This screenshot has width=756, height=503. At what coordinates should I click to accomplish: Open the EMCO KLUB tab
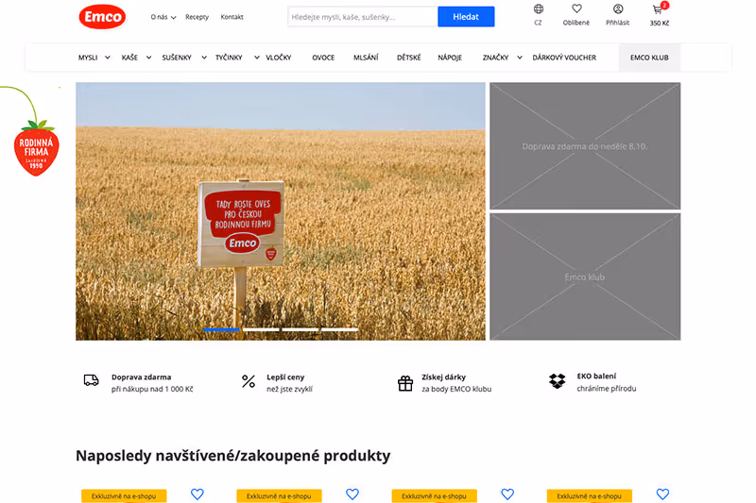pos(649,58)
